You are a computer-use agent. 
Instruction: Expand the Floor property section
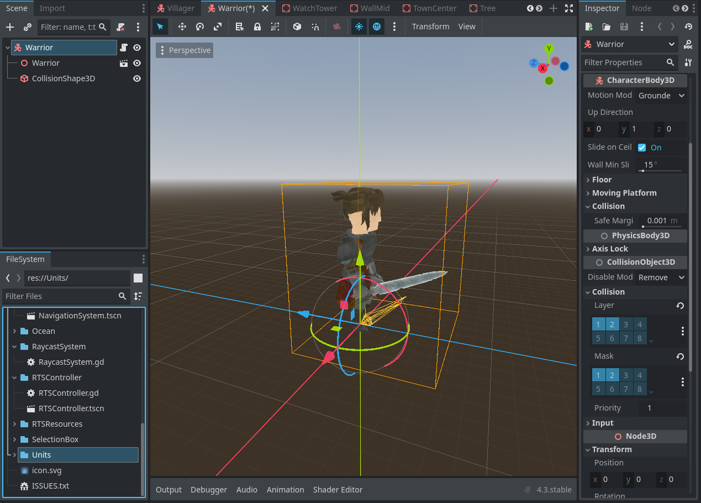(602, 180)
